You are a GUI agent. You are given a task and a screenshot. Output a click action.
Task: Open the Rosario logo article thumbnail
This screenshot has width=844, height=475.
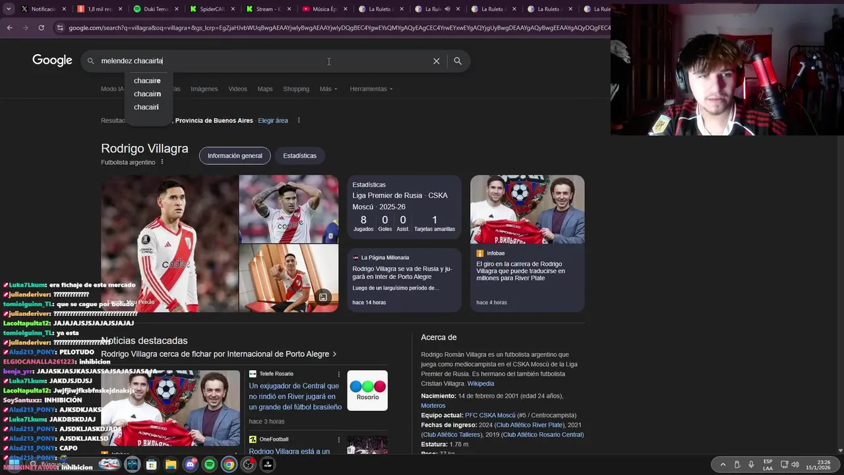pyautogui.click(x=367, y=391)
